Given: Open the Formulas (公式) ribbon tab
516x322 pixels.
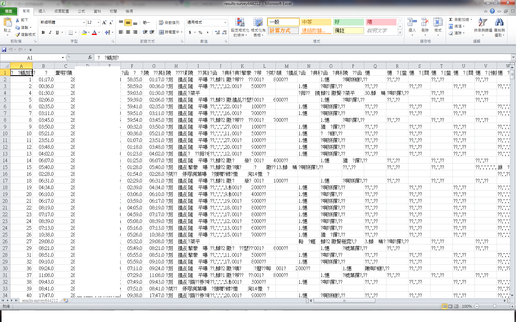Looking at the screenshot, I should (x=81, y=11).
